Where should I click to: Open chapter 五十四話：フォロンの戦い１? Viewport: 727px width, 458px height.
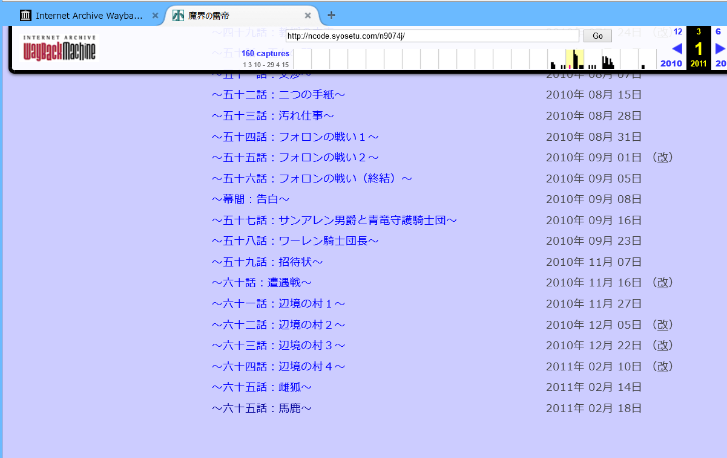click(x=295, y=137)
